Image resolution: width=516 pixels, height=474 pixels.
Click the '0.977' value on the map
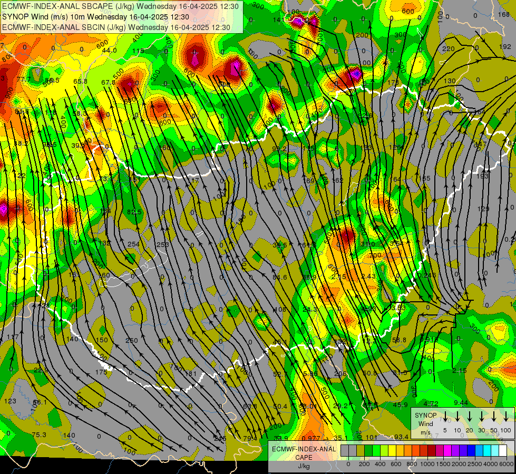(310, 438)
